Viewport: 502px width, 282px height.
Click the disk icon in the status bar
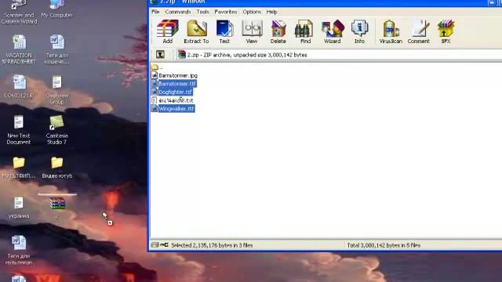[155, 245]
